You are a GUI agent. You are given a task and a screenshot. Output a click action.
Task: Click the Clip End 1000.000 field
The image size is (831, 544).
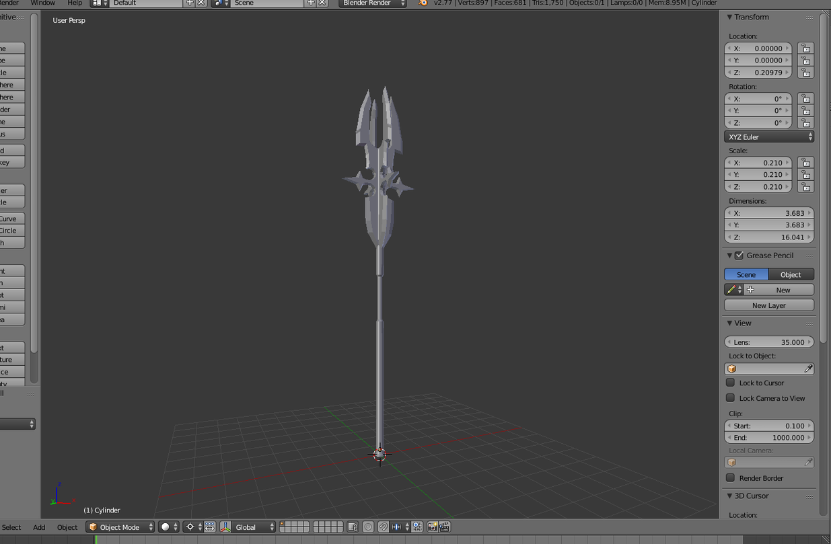coord(769,438)
